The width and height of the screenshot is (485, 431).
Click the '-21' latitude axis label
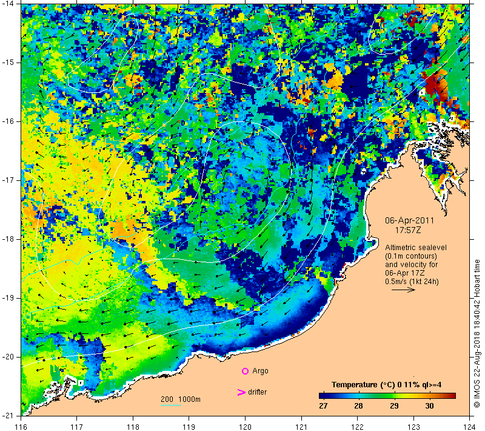[7, 416]
